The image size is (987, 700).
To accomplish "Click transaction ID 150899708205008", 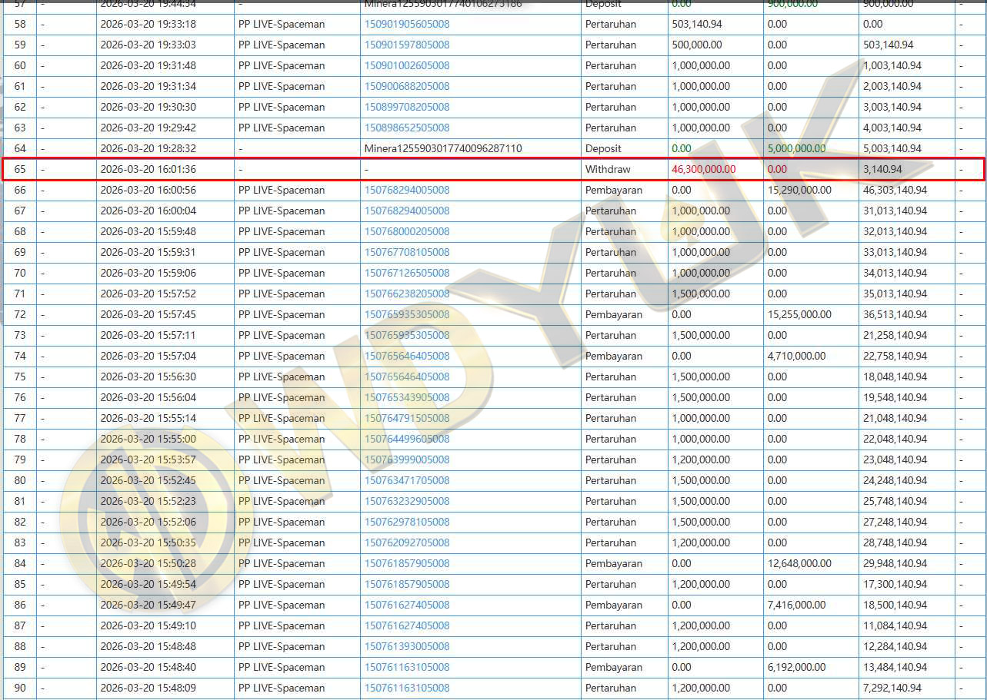I will (406, 108).
